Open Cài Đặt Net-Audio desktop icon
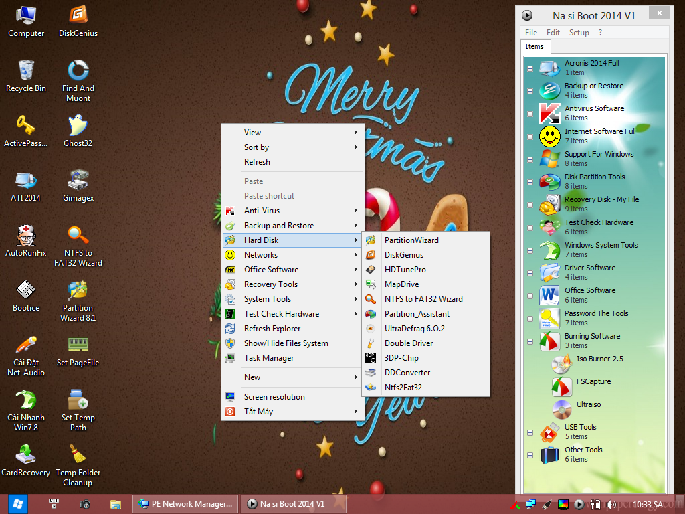This screenshot has width=685, height=514. coord(26,356)
